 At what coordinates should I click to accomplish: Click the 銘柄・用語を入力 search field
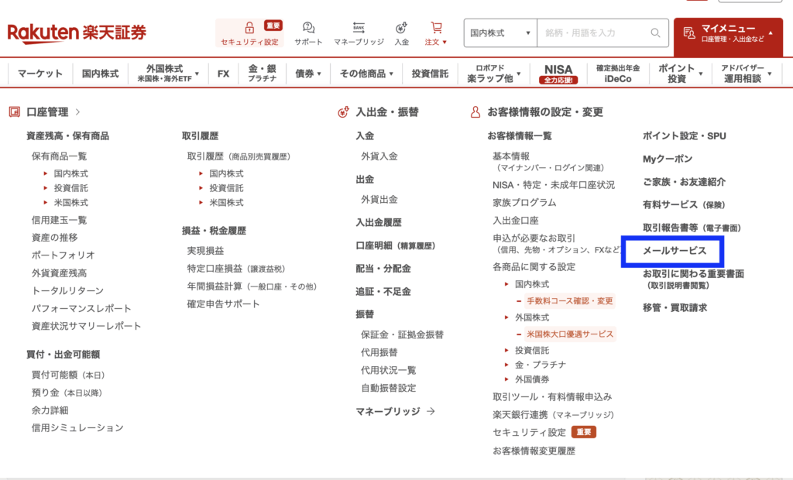click(602, 33)
